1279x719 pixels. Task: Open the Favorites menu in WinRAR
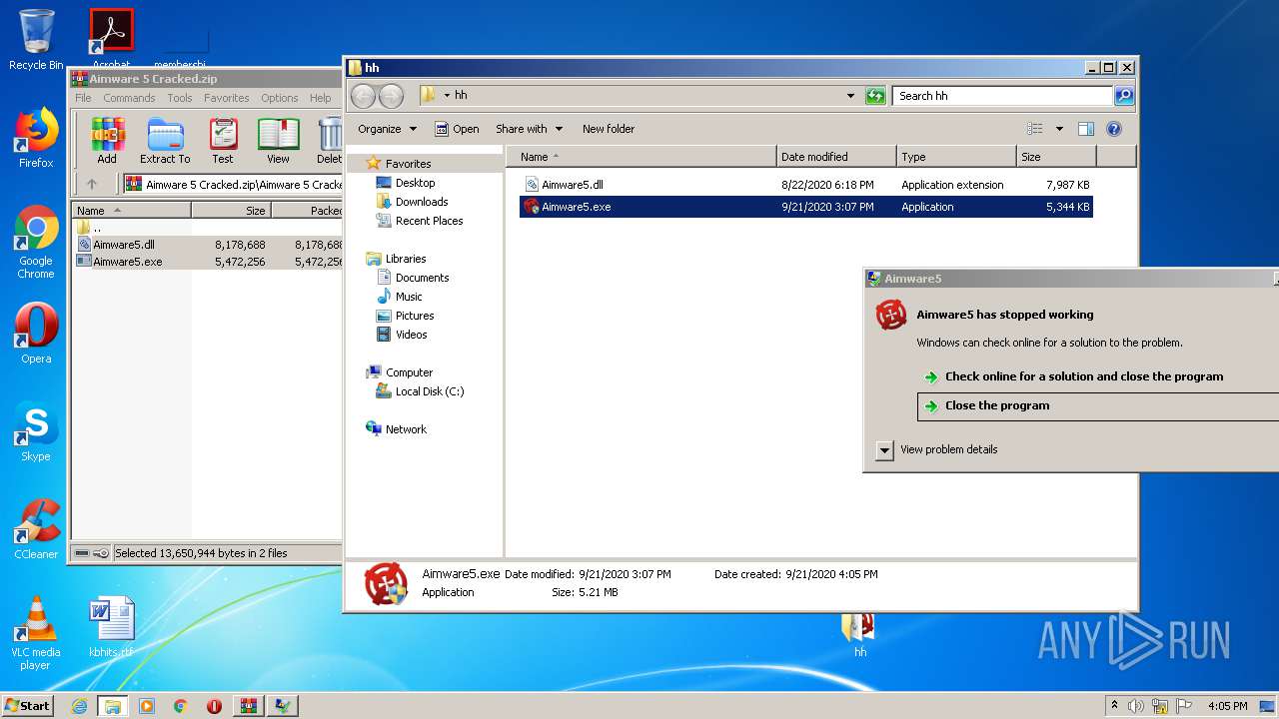(x=227, y=98)
